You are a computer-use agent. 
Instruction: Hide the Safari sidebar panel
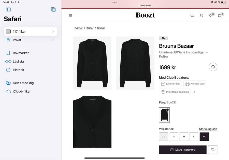tap(8, 9)
